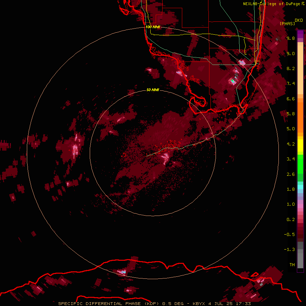Click the 5.8 scale value
This screenshot has height=306, width=306.
pyautogui.click(x=291, y=114)
